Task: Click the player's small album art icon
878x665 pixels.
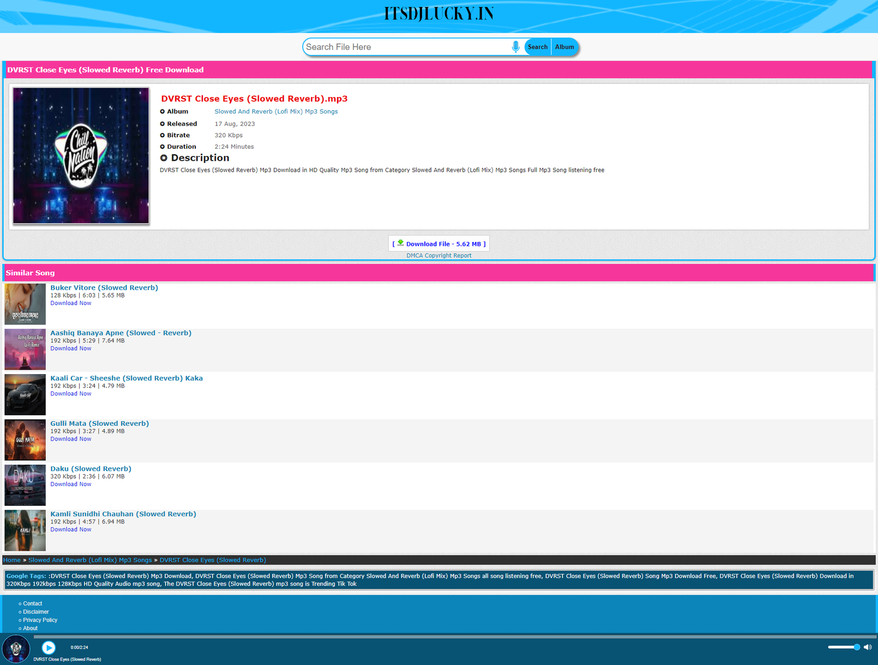Action: click(x=16, y=649)
